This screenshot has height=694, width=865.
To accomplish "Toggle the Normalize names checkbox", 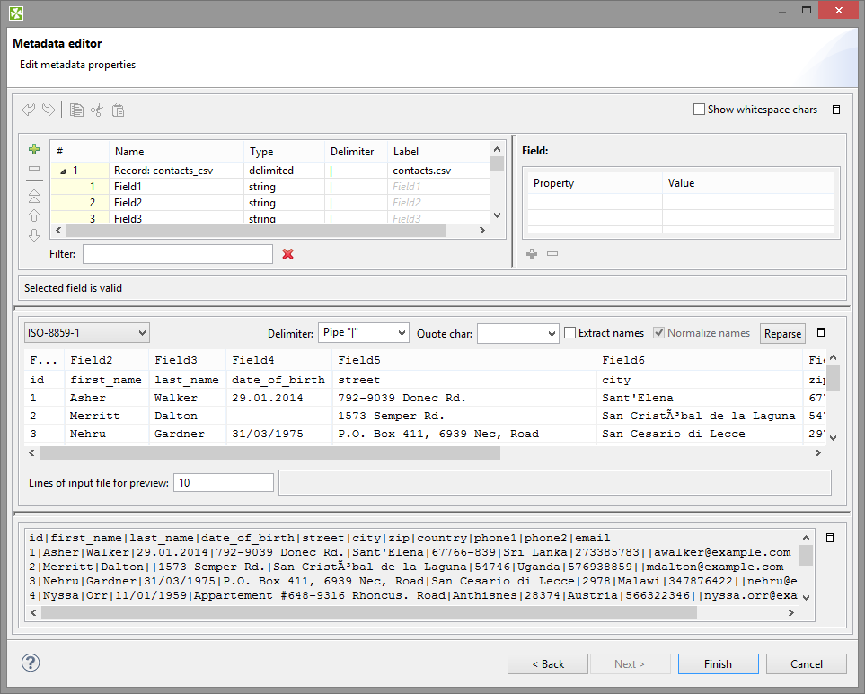I will coord(659,333).
